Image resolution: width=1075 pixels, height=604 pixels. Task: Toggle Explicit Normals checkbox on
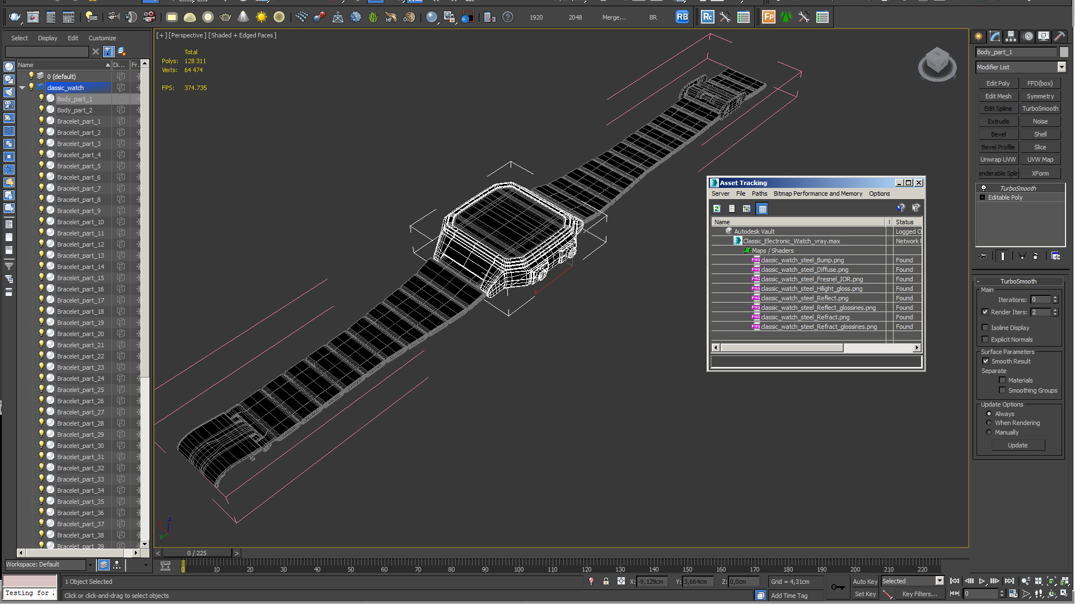[985, 339]
